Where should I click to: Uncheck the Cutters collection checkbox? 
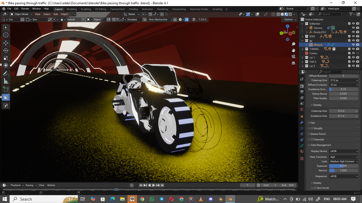click(349, 53)
